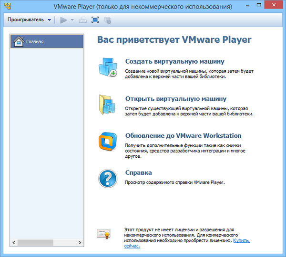
Task: Close the VMware Player window
Action: pyautogui.click(x=274, y=5)
